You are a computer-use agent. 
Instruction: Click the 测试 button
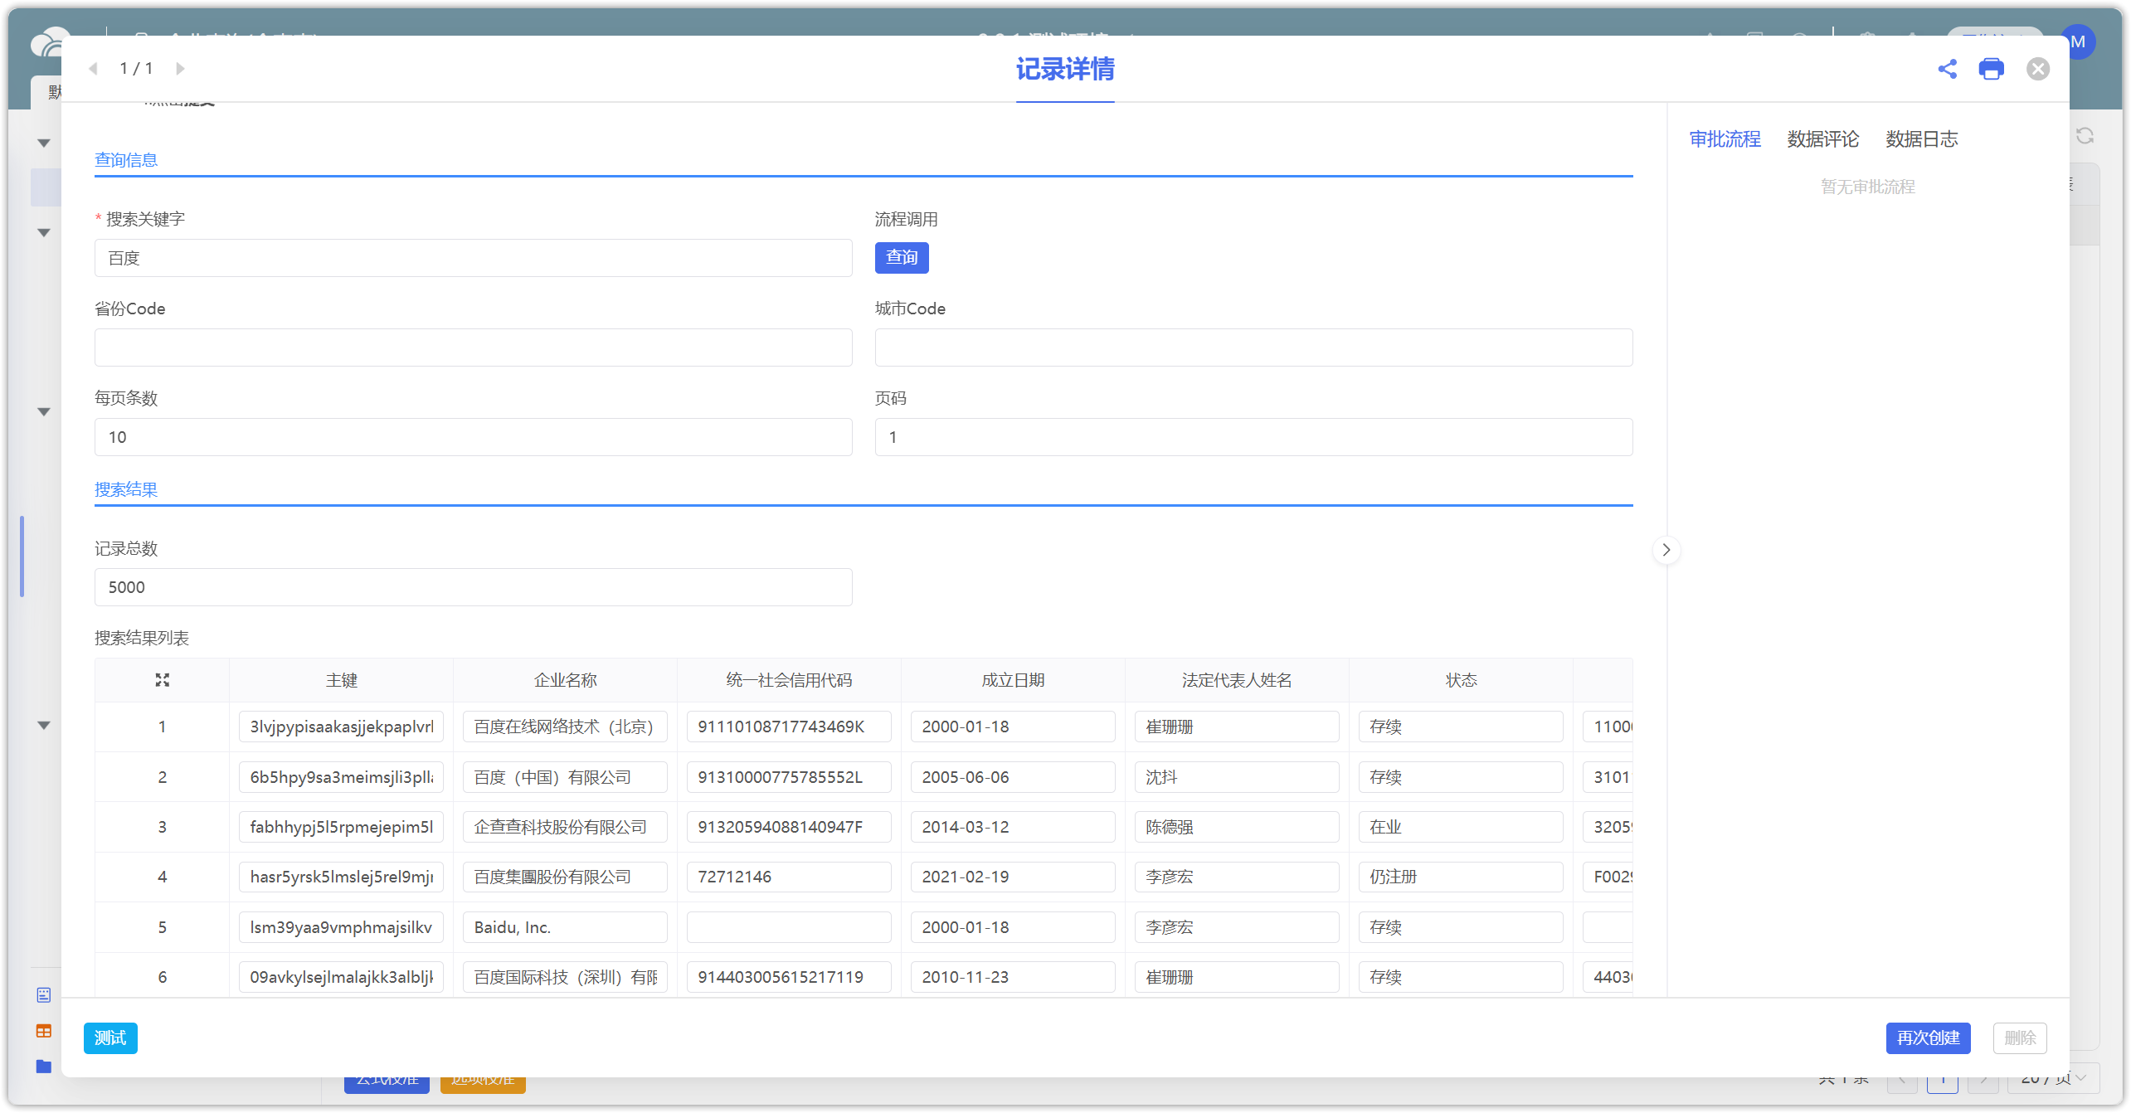click(x=110, y=1038)
